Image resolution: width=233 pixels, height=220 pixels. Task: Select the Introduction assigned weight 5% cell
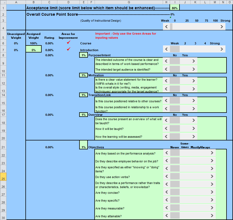pos(34,49)
